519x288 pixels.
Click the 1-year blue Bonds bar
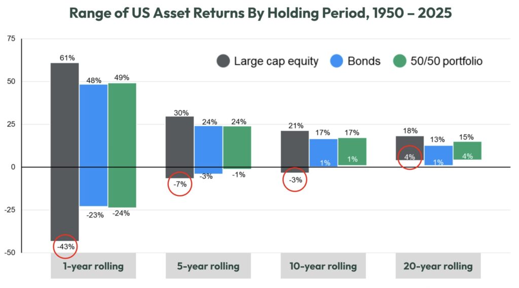93,146
